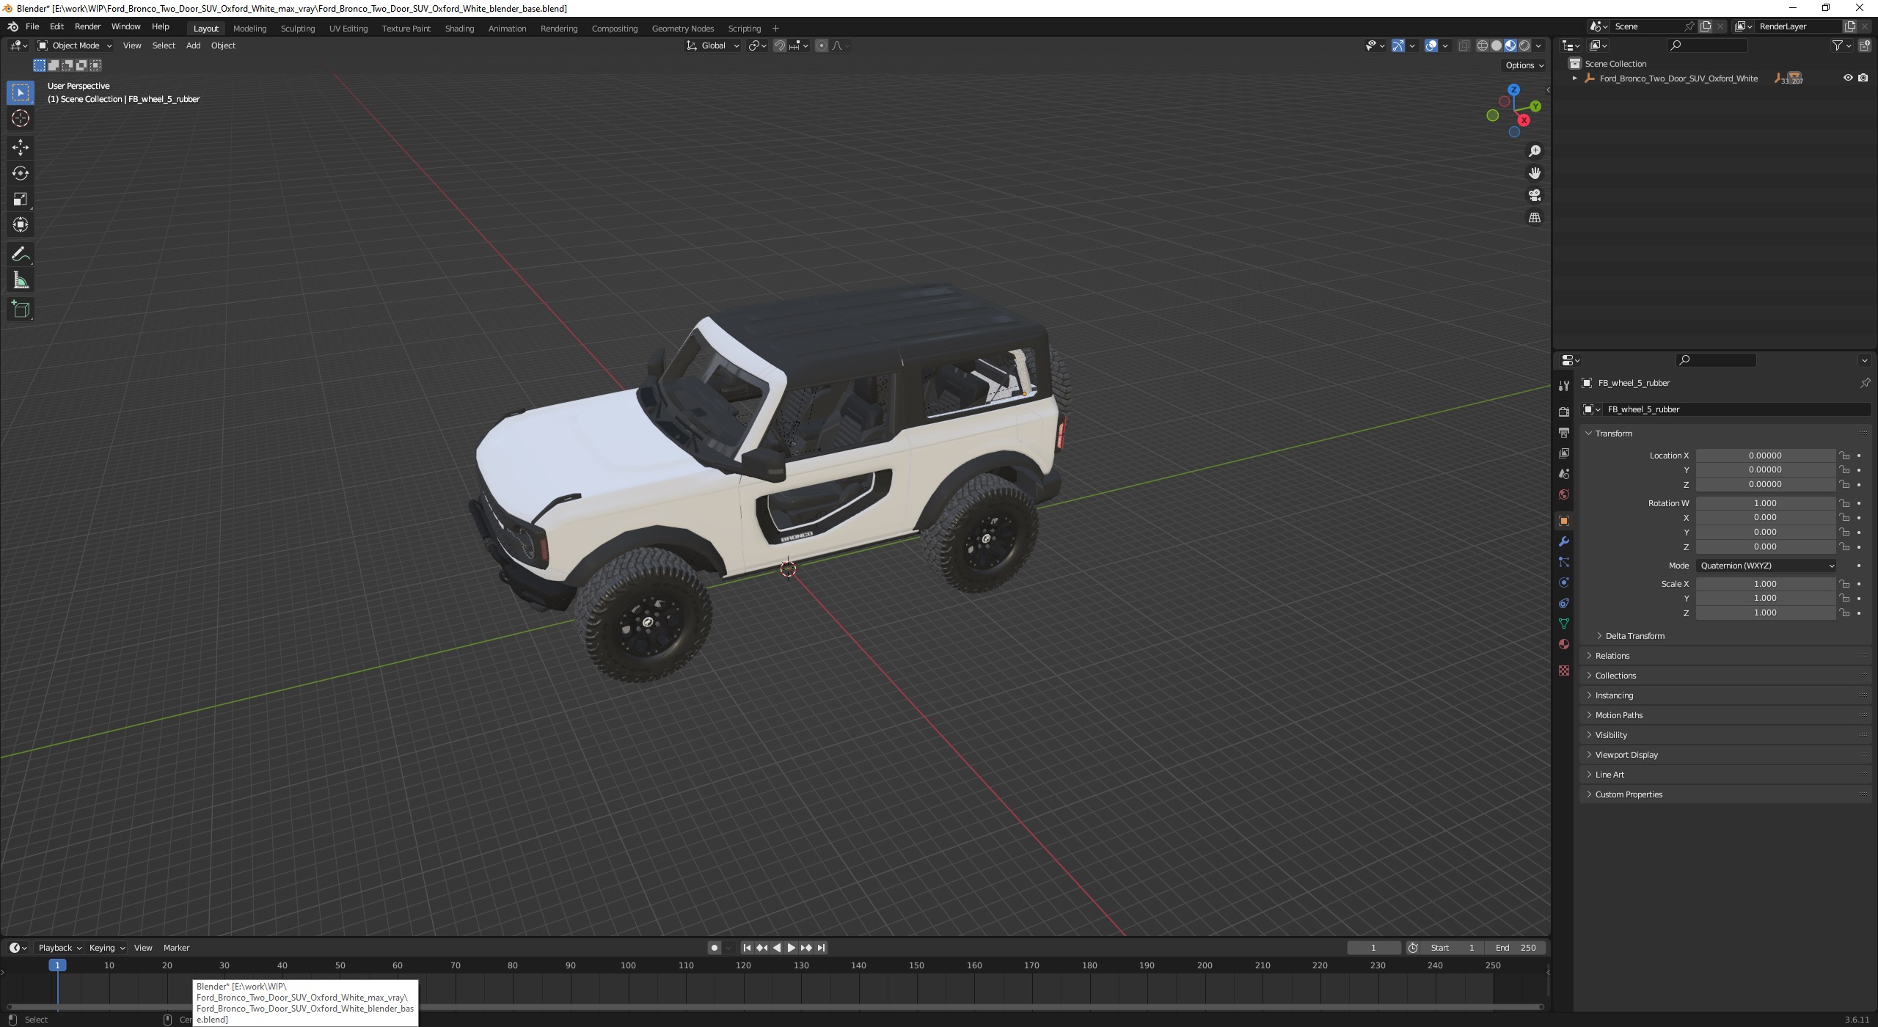Activate the Scale tool
1878x1027 pixels.
point(21,199)
